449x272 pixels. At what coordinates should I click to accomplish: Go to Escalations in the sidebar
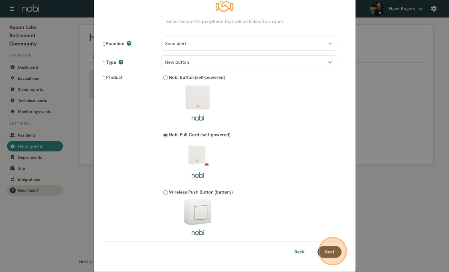coord(28,79)
